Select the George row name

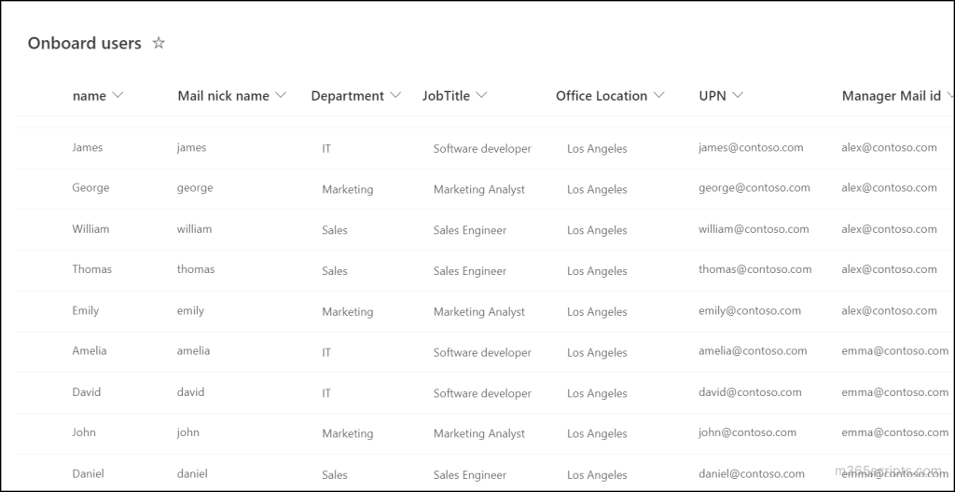coord(90,187)
